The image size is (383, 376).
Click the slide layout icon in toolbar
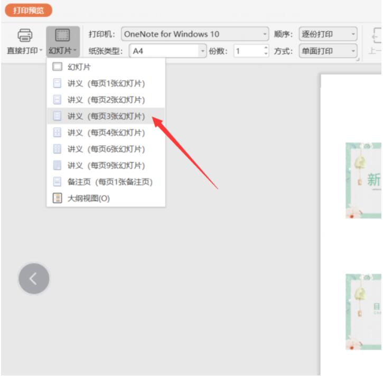tap(62, 35)
